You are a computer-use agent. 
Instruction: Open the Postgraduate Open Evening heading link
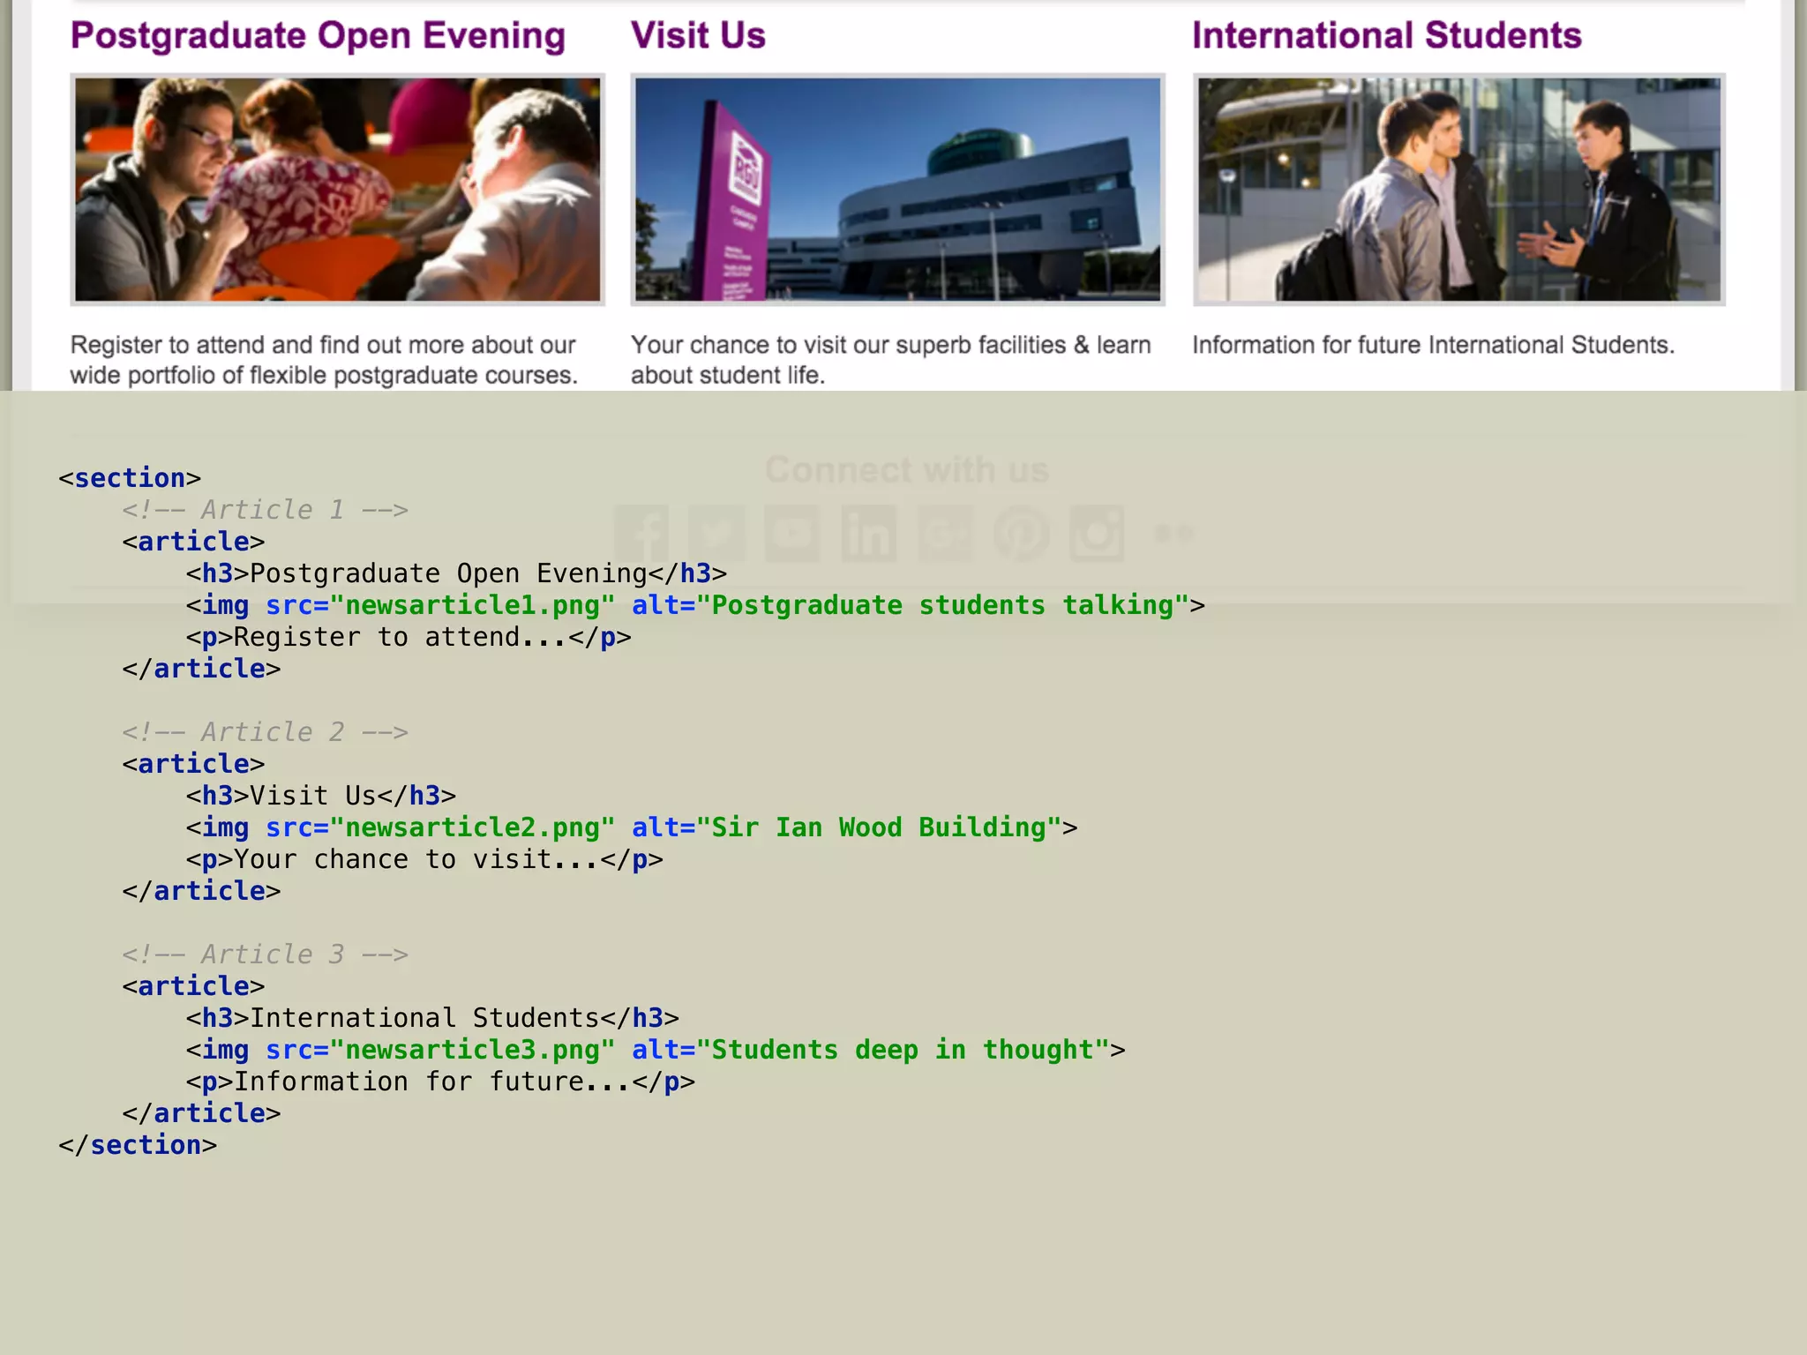pos(318,36)
